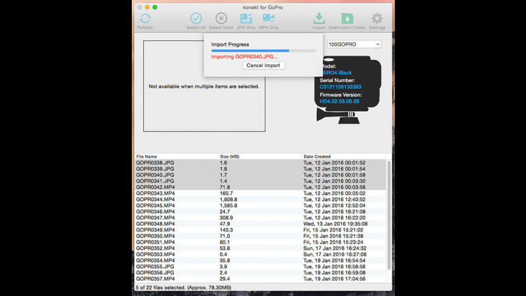526x296 pixels.
Task: Click the GoPro camera silhouette graphic
Action: click(x=348, y=90)
